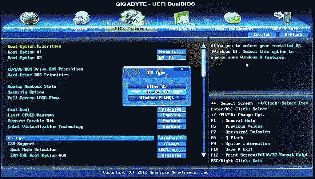Open the M.I.T. speedometer icon

pyautogui.click(x=29, y=18)
